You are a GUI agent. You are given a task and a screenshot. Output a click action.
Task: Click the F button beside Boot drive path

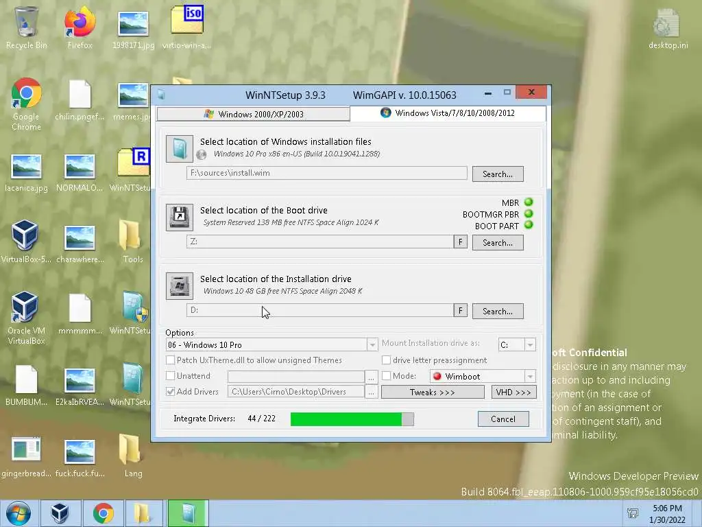460,242
